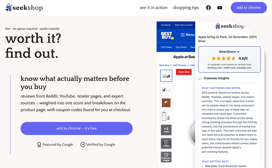Open the shopping tips link
This screenshot has height=168, width=272.
[x=186, y=8]
